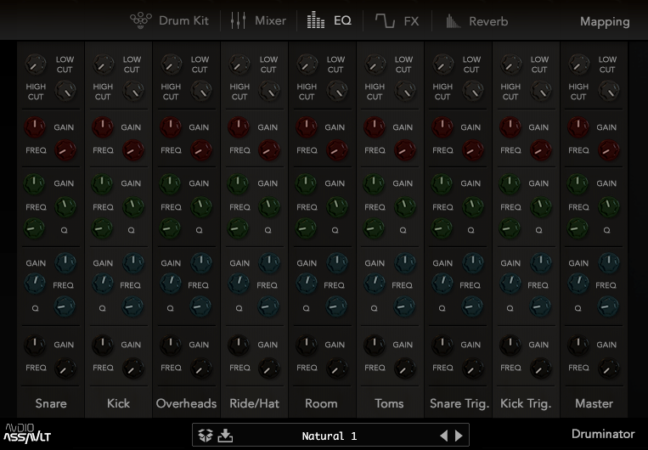Screen dimensions: 648x450
Task: Click the Snare Trig. channel label
Action: 459,403
